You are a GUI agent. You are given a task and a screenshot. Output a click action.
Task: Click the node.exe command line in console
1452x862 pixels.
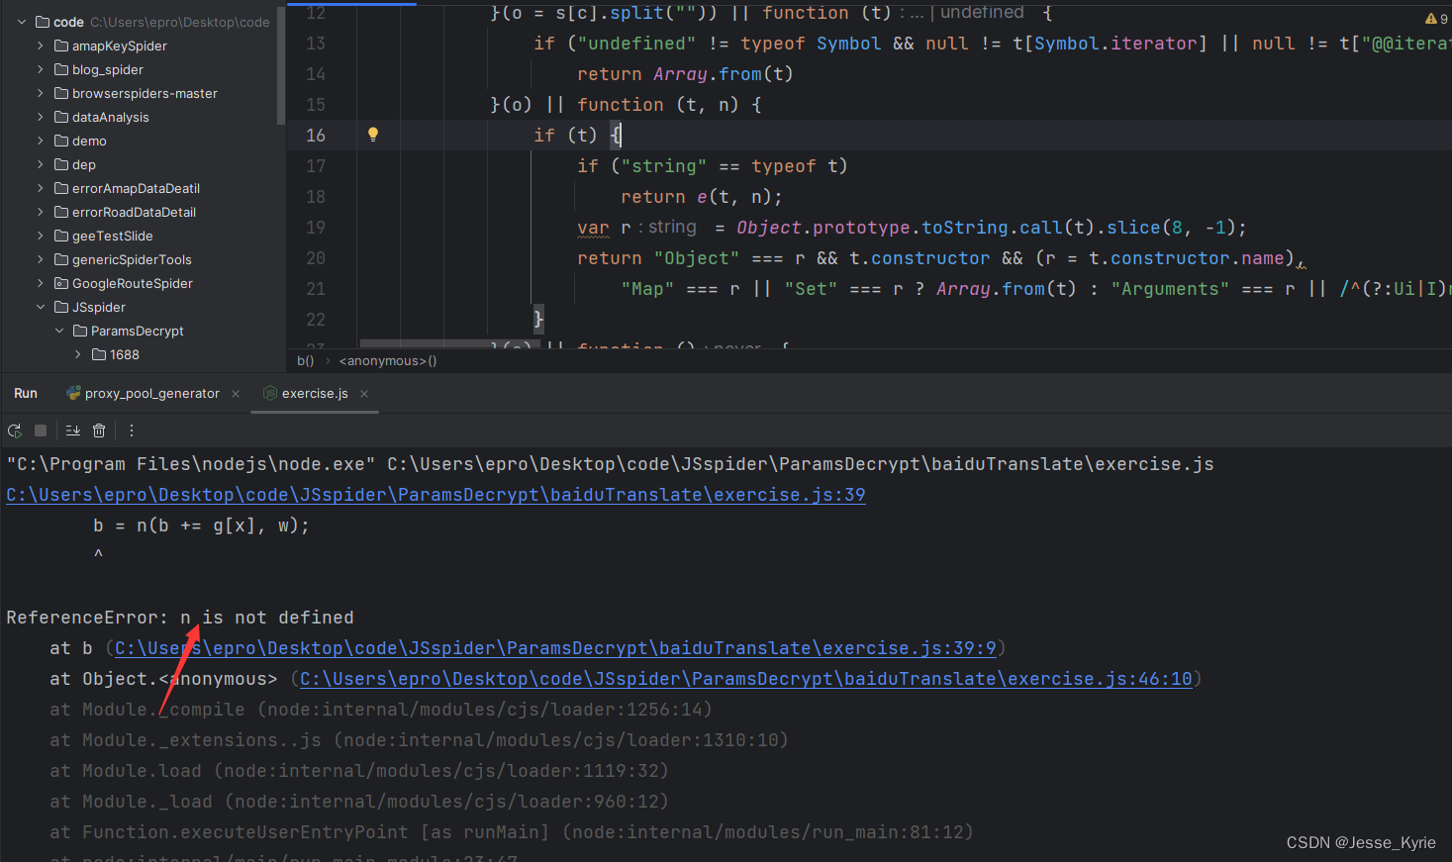[610, 464]
